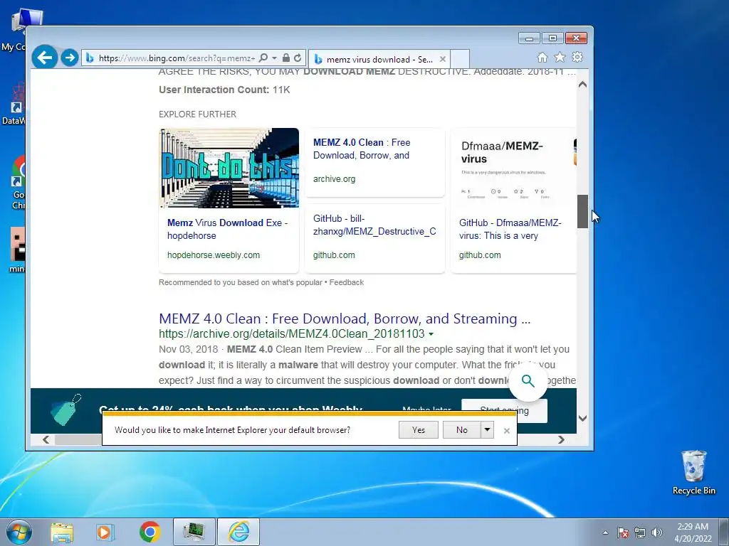
Task: Open 'GitHub - Dfmaaa/MEMZ-virus' link
Action: point(510,229)
